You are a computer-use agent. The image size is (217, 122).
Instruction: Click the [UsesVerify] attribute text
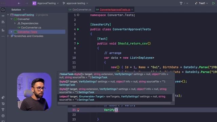click(101, 24)
